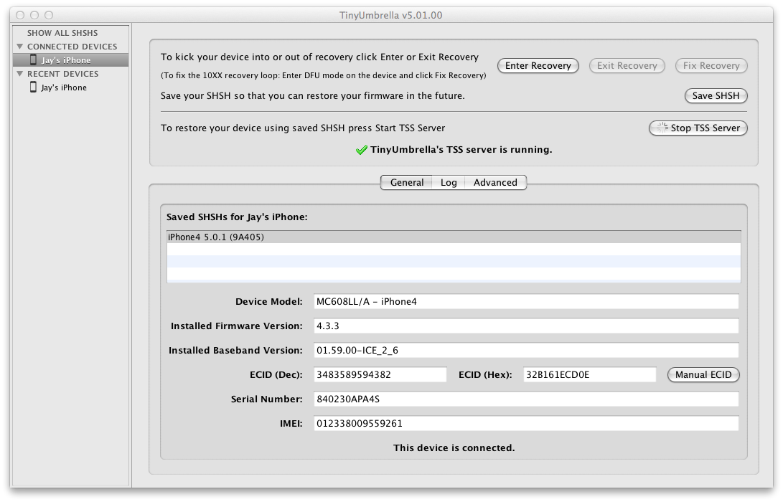Click the Serial Number field
This screenshot has height=502, width=783.
[x=526, y=399]
